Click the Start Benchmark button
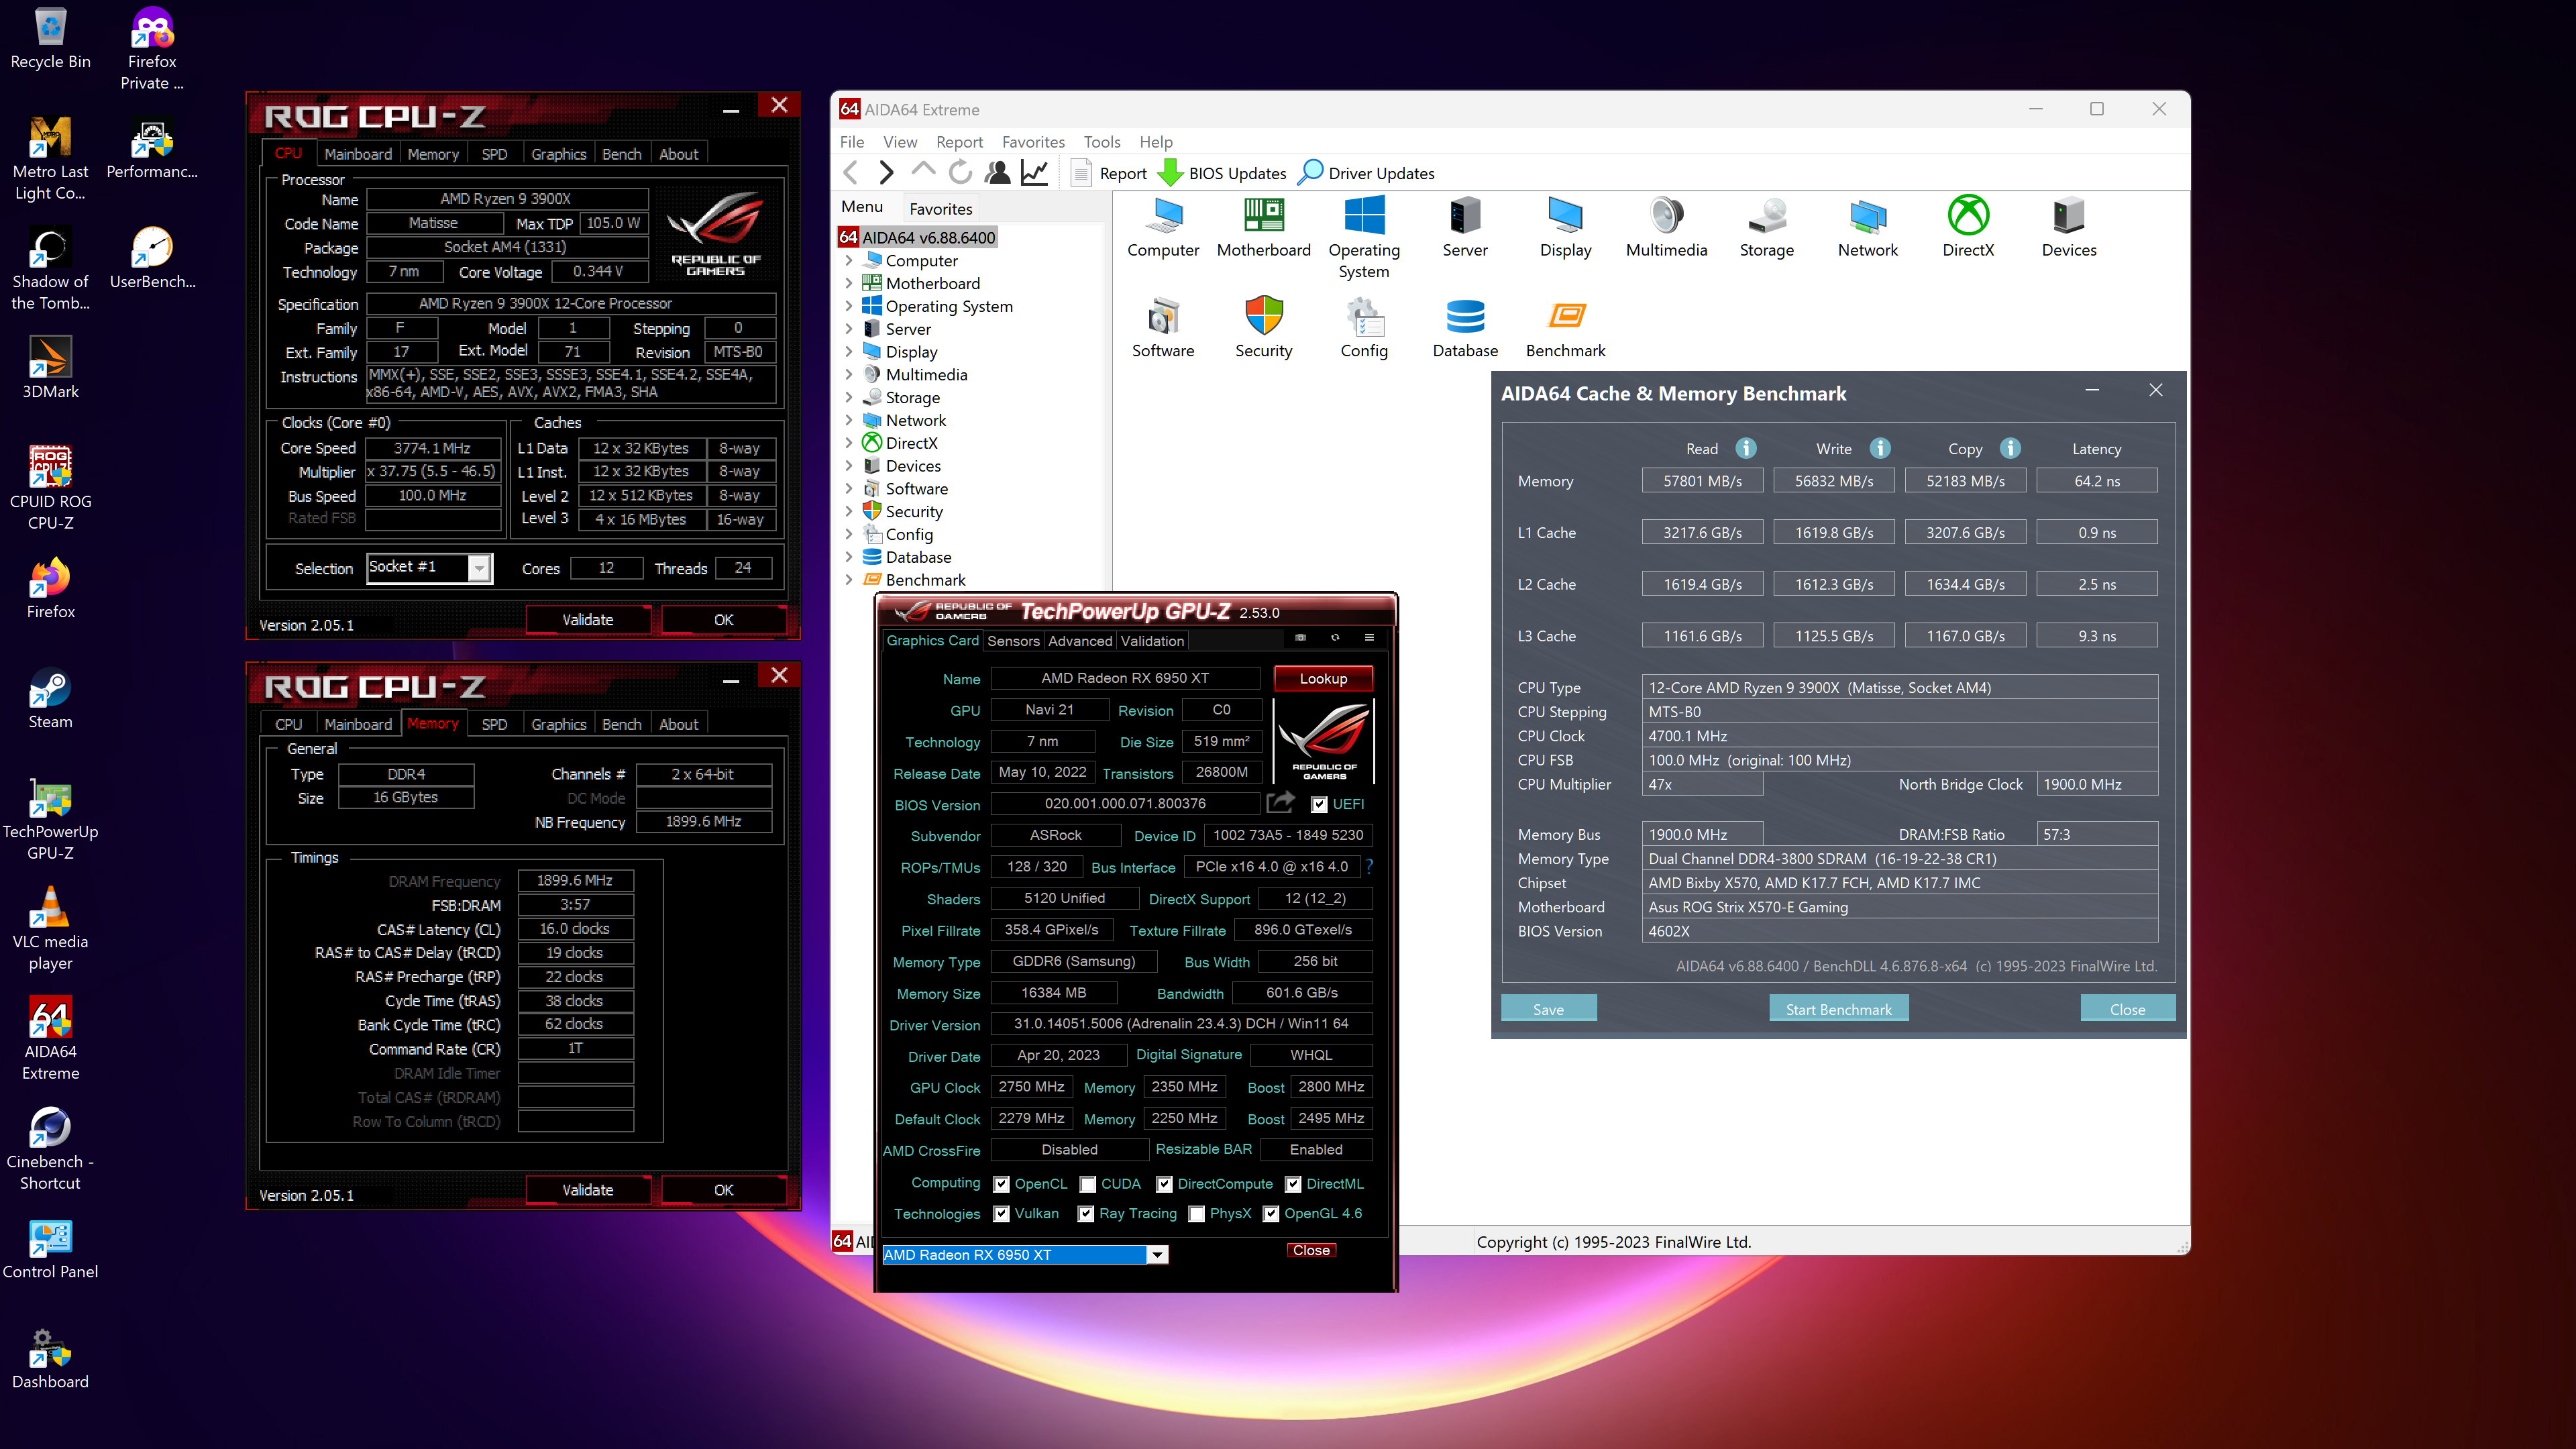Image resolution: width=2576 pixels, height=1449 pixels. tap(1838, 1009)
